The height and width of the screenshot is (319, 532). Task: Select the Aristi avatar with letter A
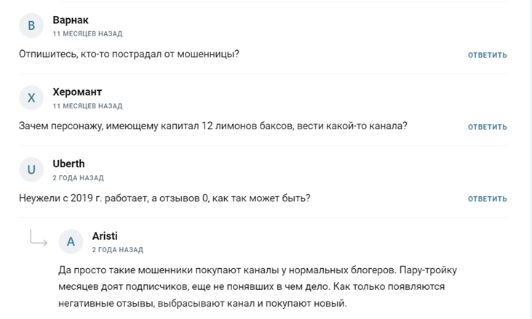point(71,242)
